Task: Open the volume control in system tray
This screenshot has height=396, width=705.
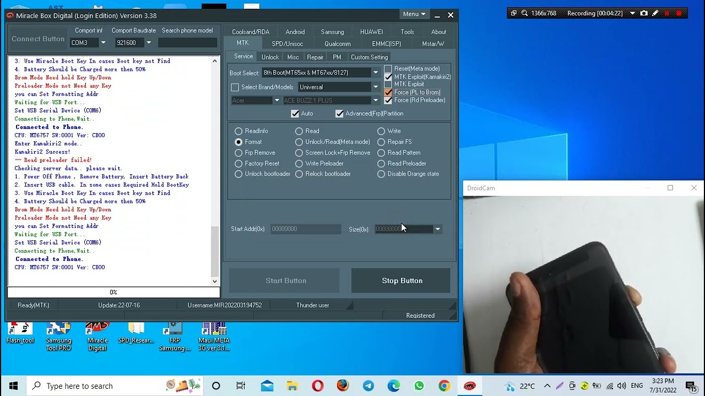Action: [x=622, y=386]
